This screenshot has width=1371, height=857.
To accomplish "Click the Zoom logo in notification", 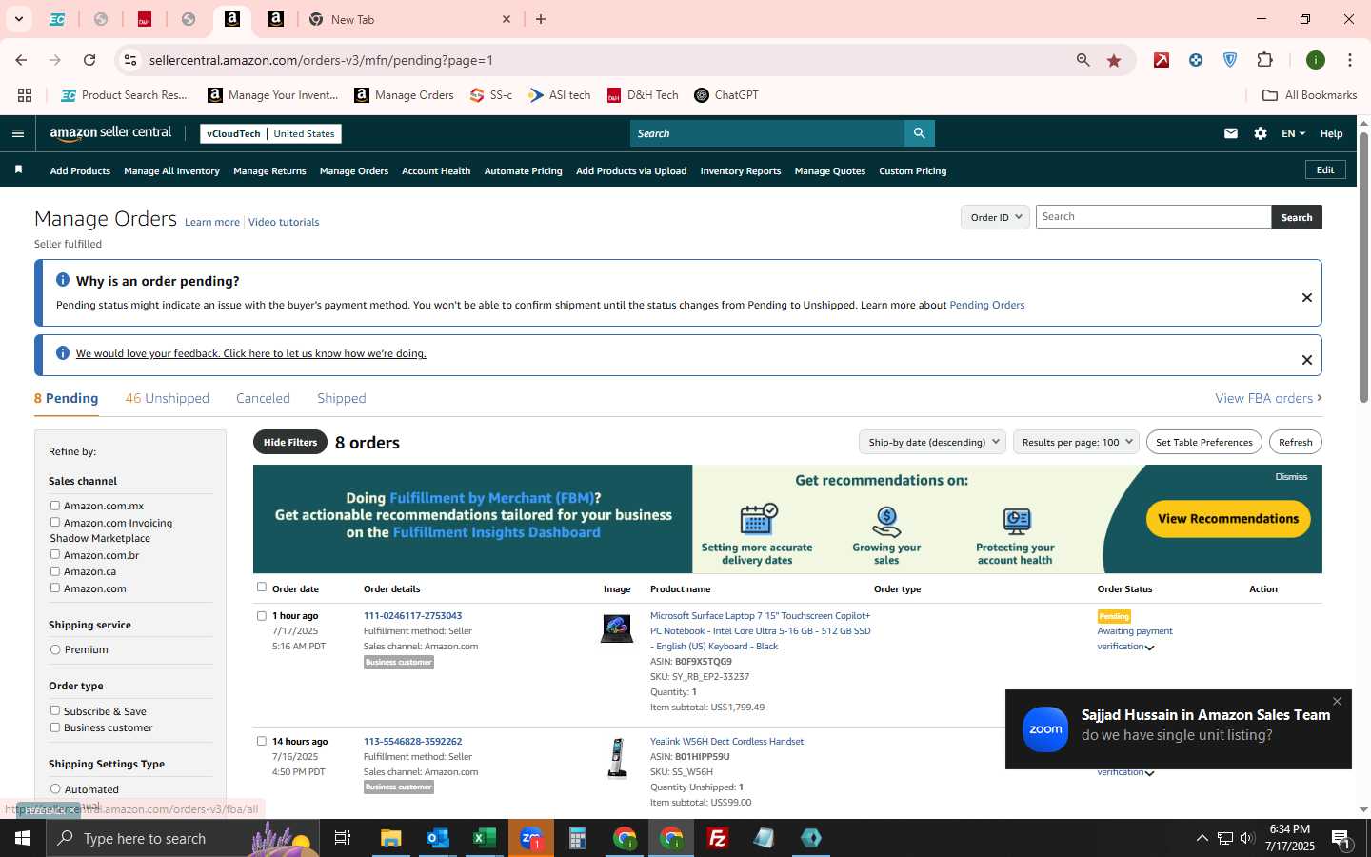I will tap(1045, 729).
